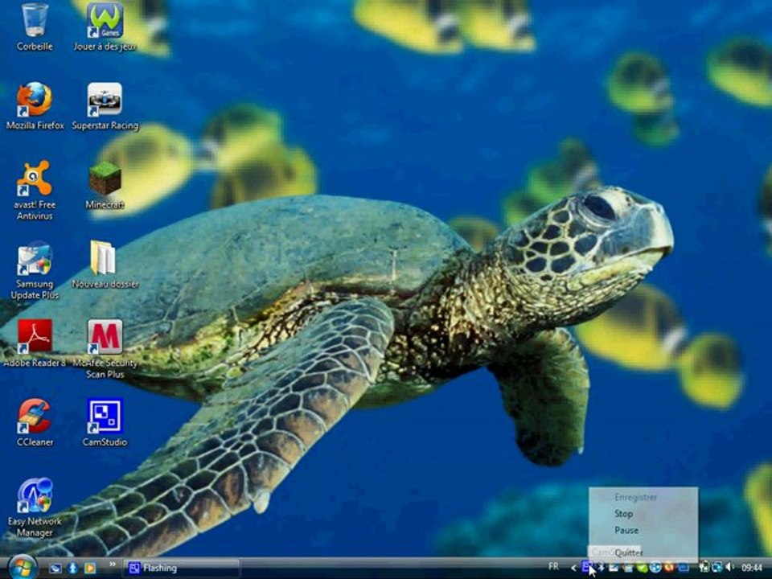Image resolution: width=772 pixels, height=579 pixels.
Task: Click the blue monitor tray icon
Action: [x=684, y=568]
